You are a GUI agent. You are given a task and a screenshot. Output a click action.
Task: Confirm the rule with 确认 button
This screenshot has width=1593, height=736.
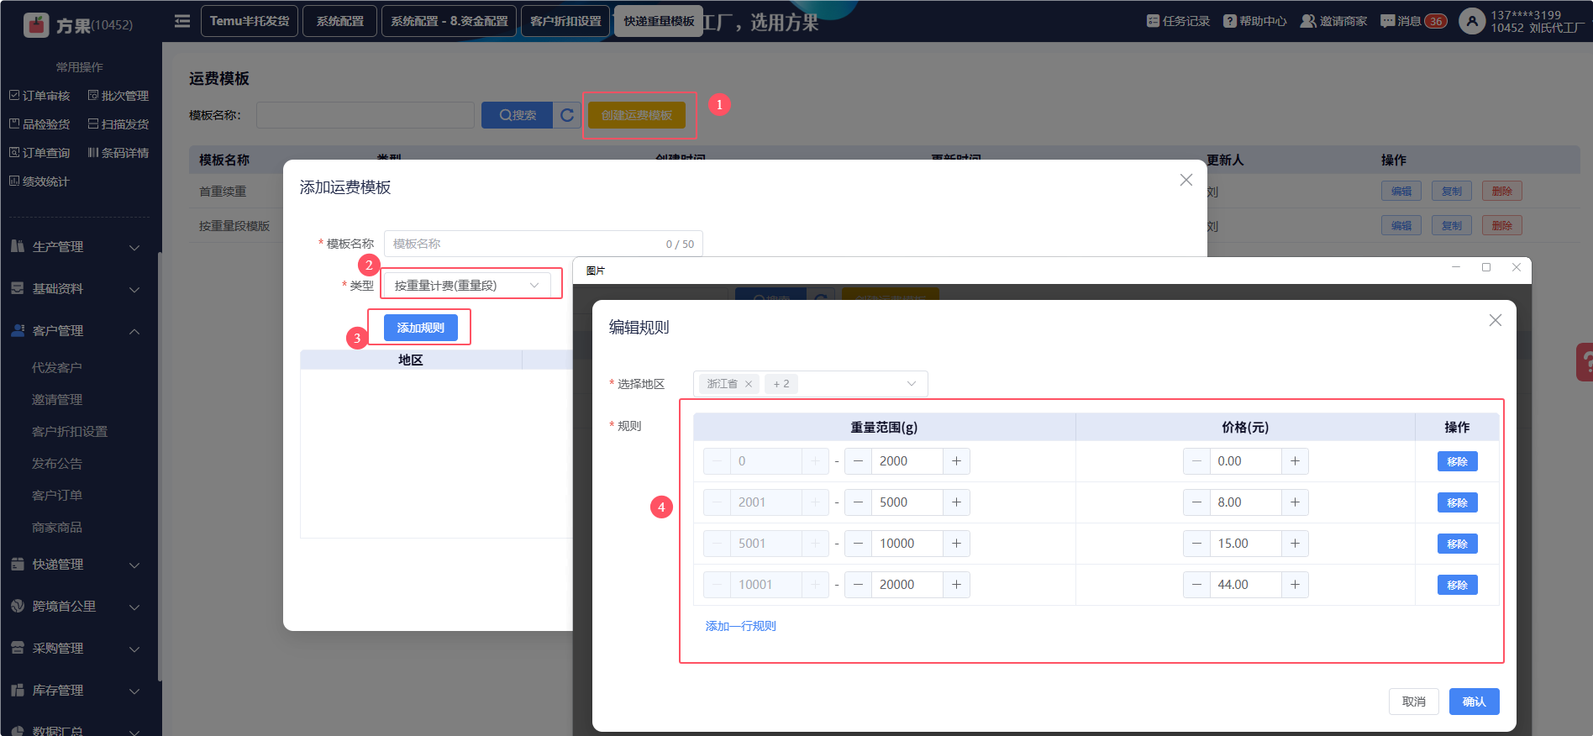[x=1474, y=702]
